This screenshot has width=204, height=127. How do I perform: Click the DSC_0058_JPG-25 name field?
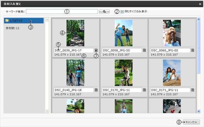tap(122, 50)
